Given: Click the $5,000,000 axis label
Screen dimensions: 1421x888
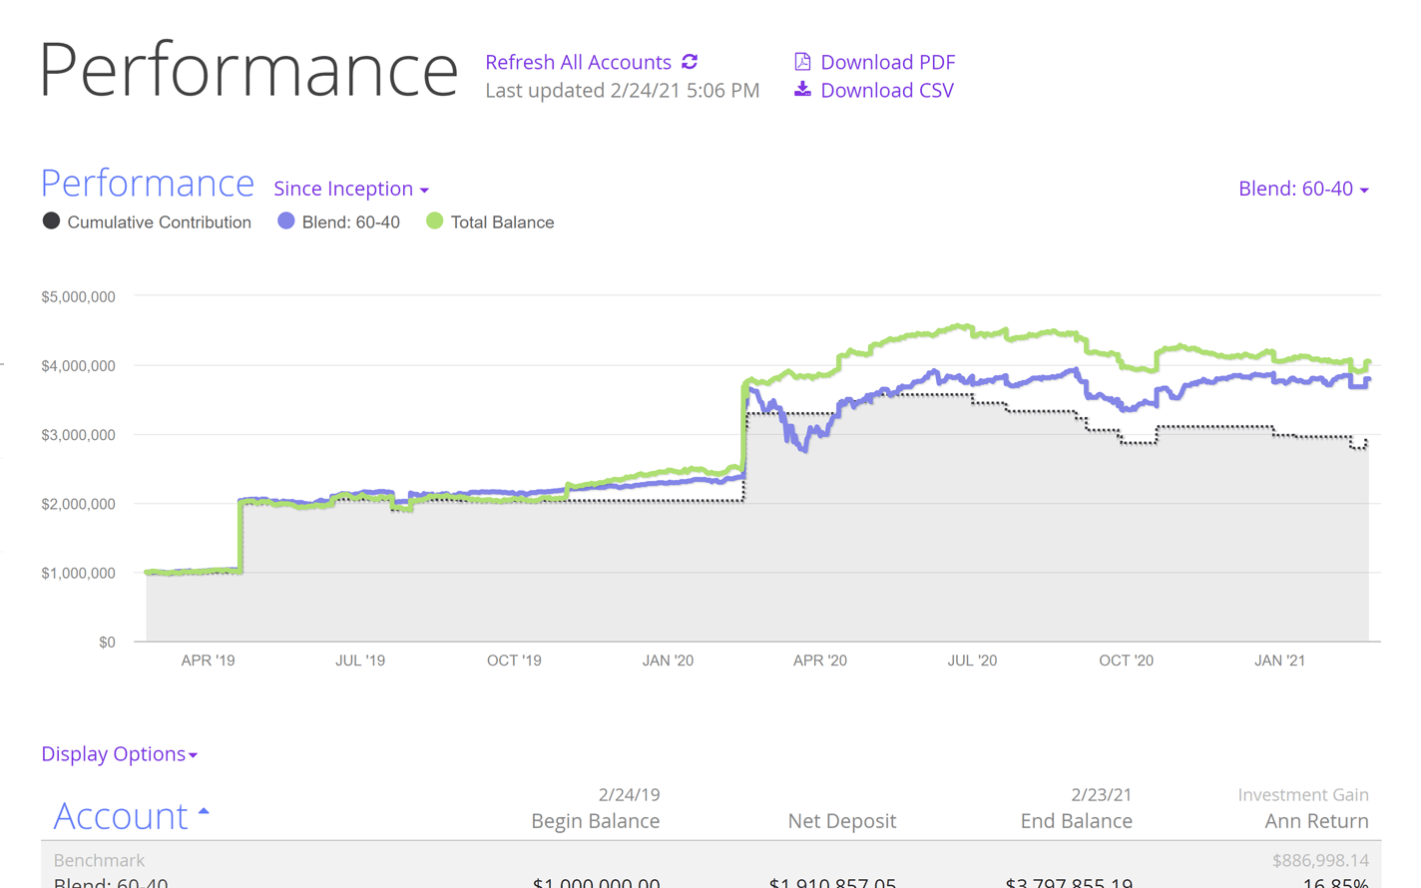Looking at the screenshot, I should (x=78, y=296).
